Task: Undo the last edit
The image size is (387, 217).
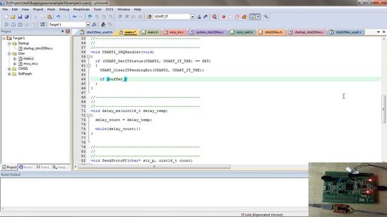Action: pyautogui.click(x=58, y=17)
